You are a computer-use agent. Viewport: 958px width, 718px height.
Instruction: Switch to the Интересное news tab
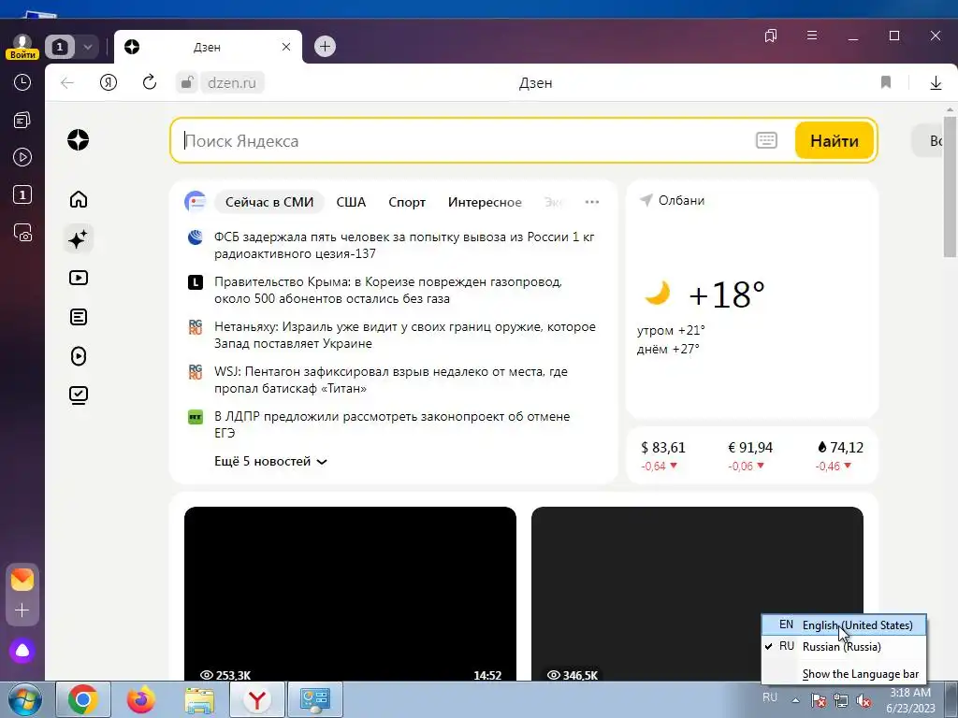pos(485,202)
